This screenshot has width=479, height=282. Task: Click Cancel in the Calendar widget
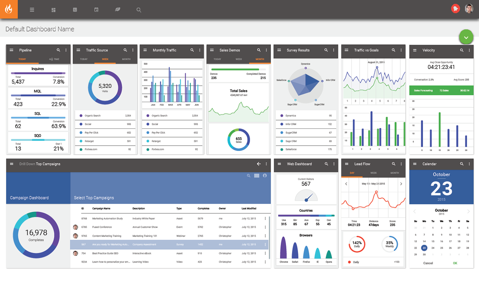pos(428,263)
